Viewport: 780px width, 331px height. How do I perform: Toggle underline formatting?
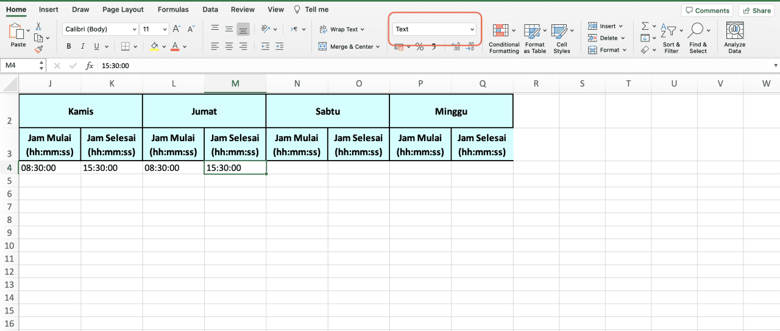pyautogui.click(x=97, y=46)
